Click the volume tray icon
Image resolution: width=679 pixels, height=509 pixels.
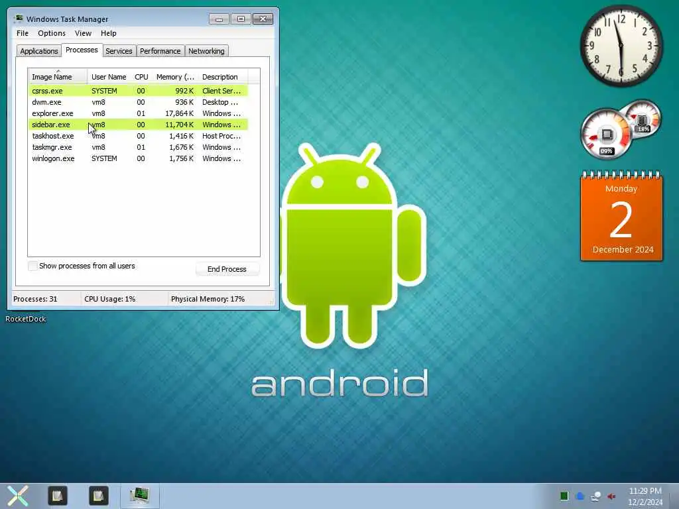pos(611,496)
